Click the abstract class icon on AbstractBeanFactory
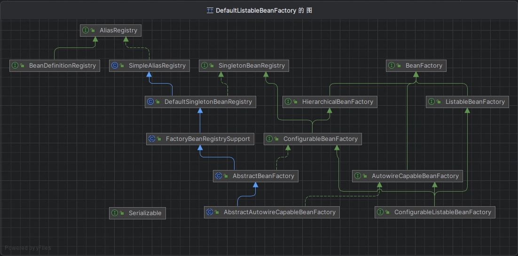518x256 pixels. (x=218, y=176)
